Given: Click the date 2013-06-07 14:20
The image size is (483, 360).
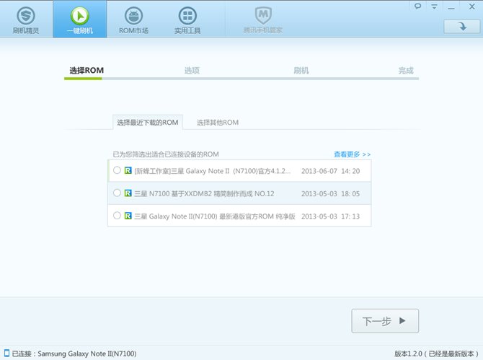Looking at the screenshot, I should pos(330,171).
